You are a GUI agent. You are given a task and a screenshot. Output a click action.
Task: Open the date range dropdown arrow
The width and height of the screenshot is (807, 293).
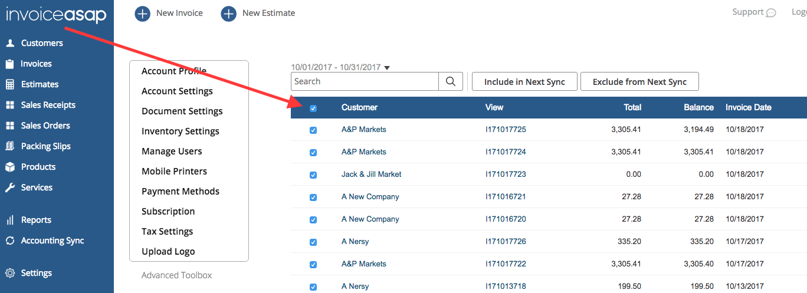(387, 68)
